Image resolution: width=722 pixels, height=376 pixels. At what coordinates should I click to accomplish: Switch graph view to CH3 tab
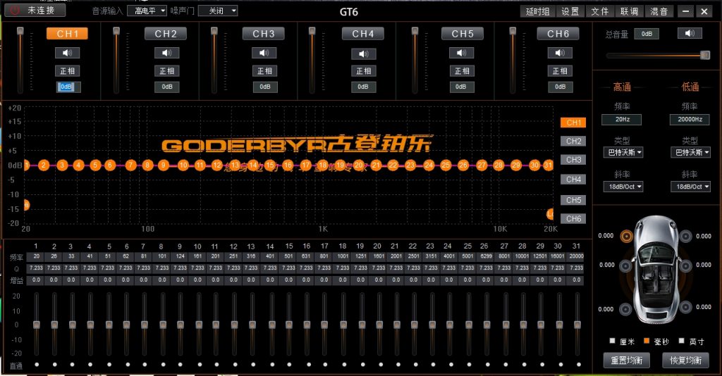(573, 160)
